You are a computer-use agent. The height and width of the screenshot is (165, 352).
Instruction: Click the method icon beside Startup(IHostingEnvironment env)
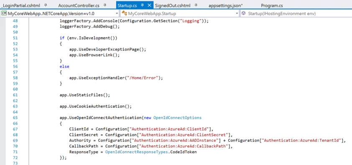point(243,13)
